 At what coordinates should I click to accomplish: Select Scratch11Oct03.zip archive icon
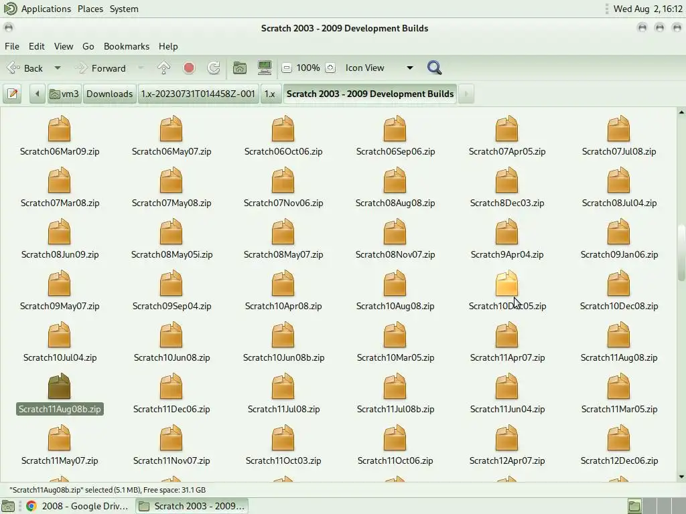[283, 438]
